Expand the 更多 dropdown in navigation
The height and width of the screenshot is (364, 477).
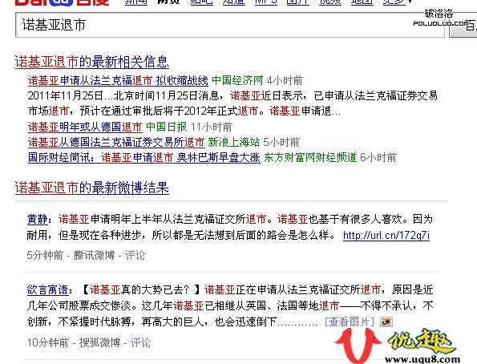tap(398, 2)
